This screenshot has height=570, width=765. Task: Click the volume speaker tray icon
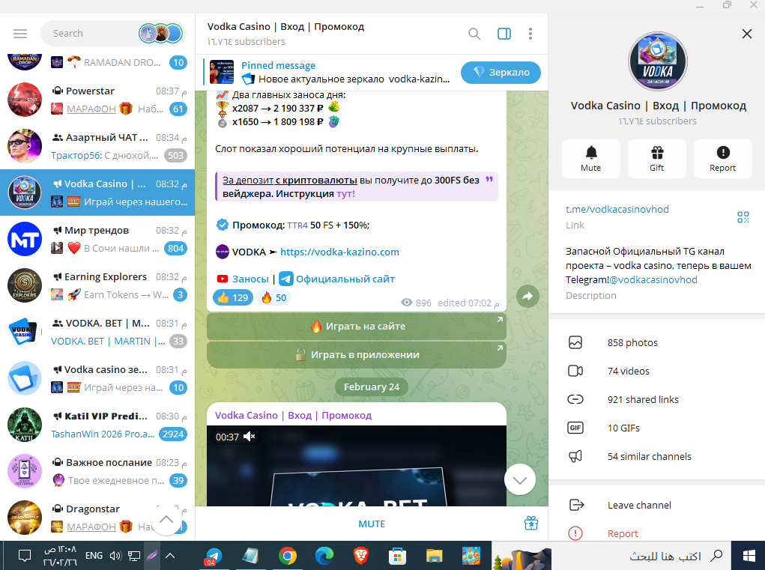tap(115, 555)
